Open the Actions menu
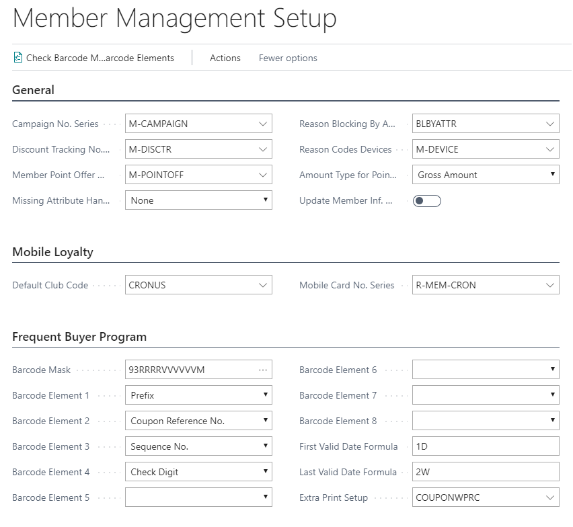This screenshot has width=573, height=527. click(225, 58)
